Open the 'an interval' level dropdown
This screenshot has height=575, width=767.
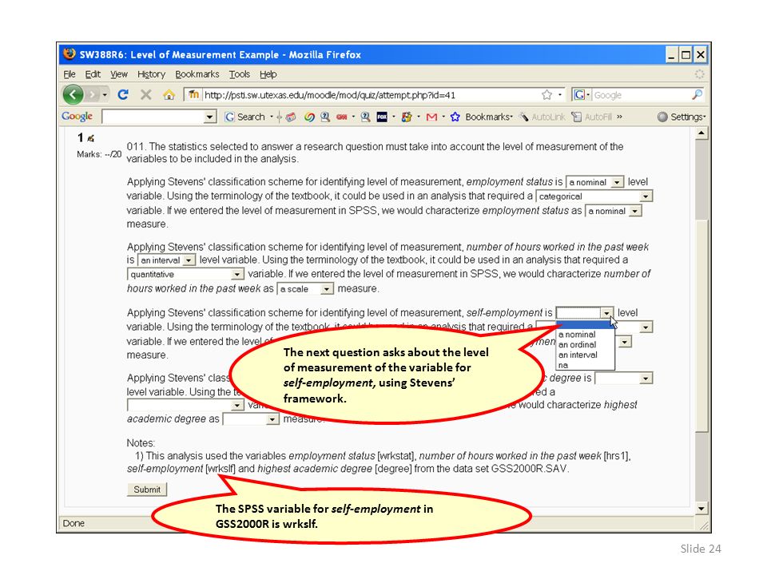pyautogui.click(x=166, y=260)
